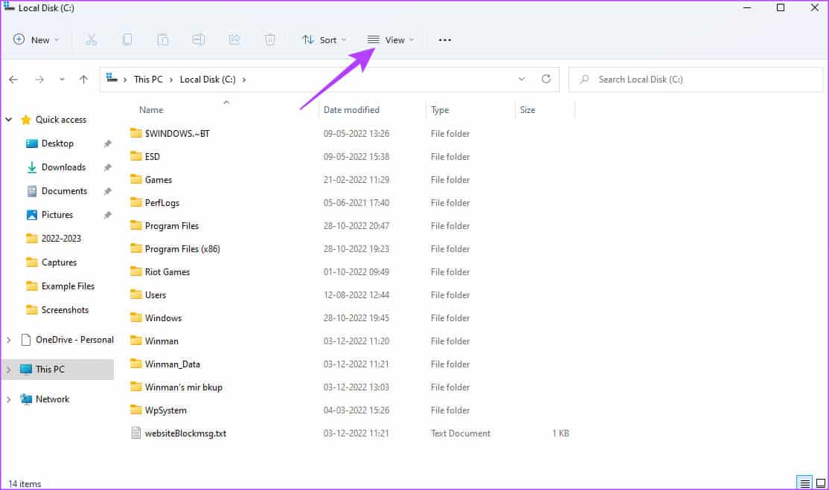Open Downloads from Quick access

(63, 167)
